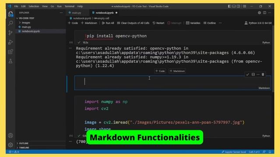Viewport: 280px width, 157px height.
Task: Click Interrupt in notebook toolbar
Action: click(x=174, y=23)
